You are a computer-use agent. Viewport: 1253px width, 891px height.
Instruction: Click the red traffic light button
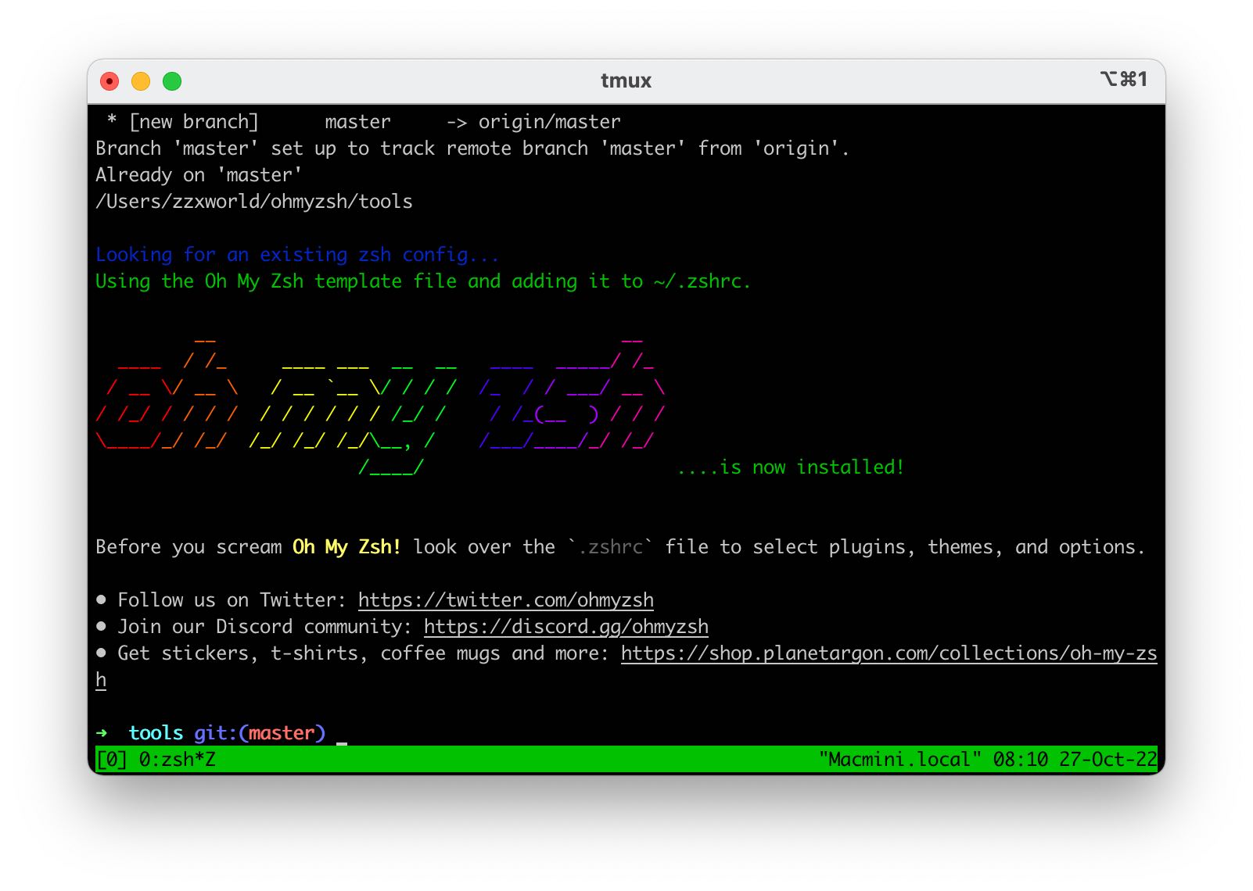(x=110, y=81)
